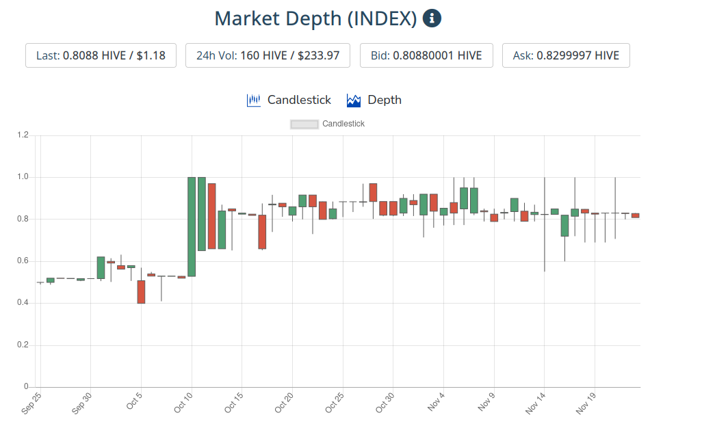Click the Oct 25 axis label
Image resolution: width=702 pixels, height=426 pixels.
335,402
